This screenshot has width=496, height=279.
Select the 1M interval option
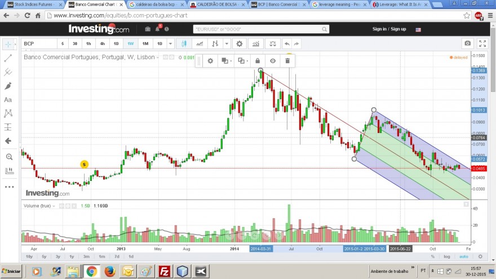click(x=145, y=43)
